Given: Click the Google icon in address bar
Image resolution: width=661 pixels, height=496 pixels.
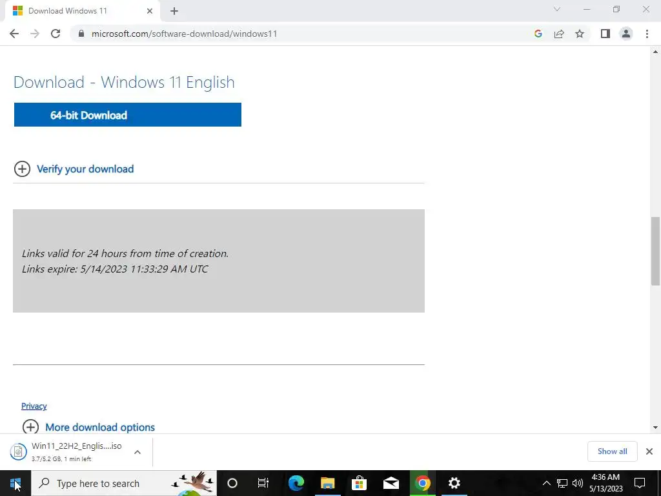Looking at the screenshot, I should click(538, 34).
